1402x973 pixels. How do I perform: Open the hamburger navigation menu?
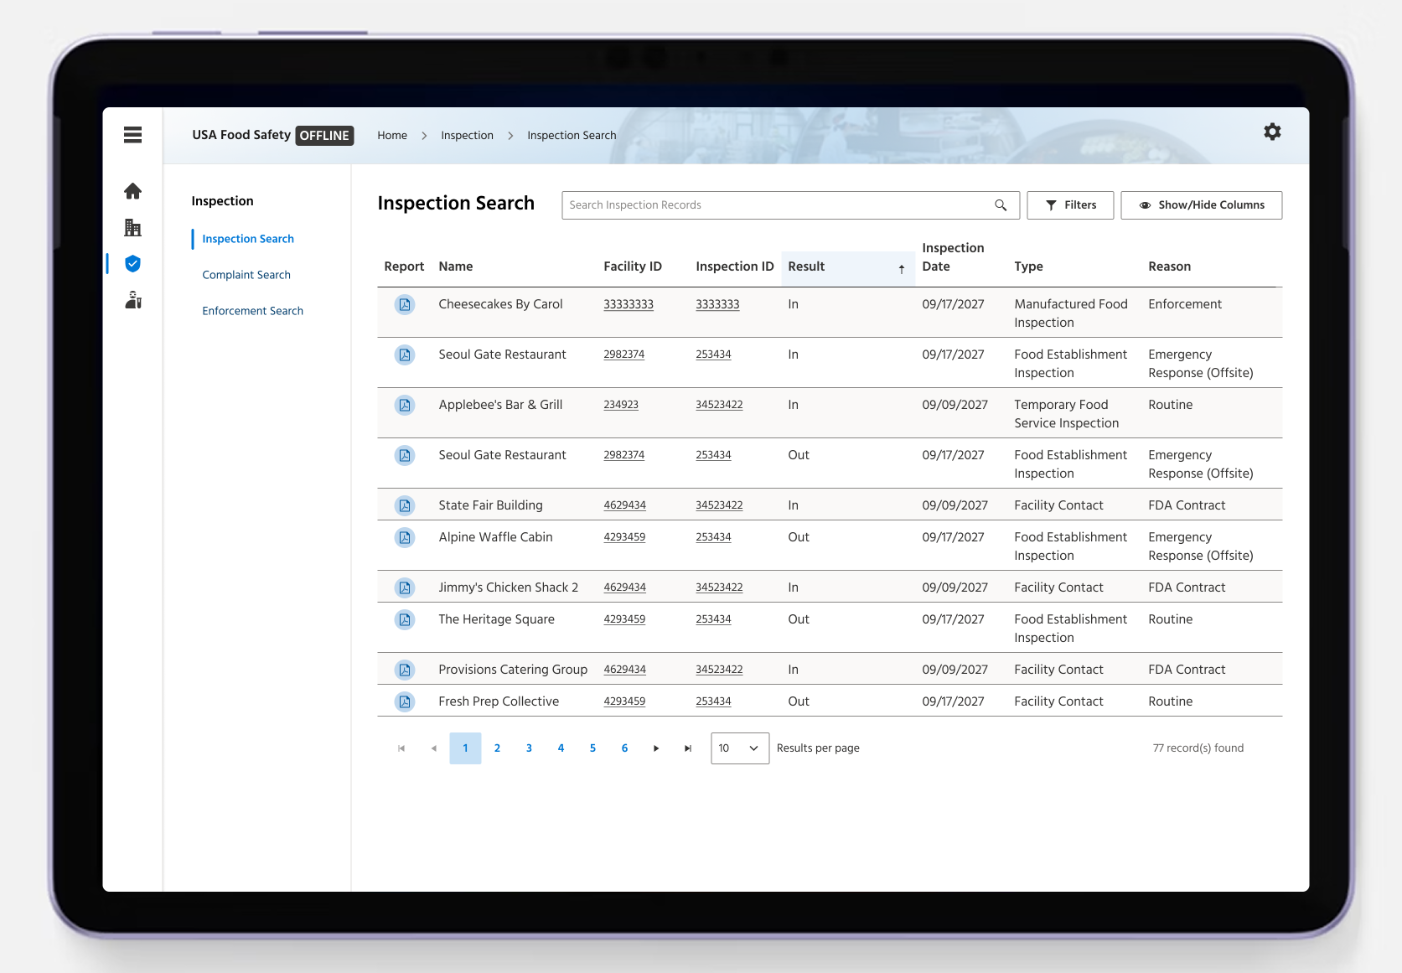pos(132,135)
